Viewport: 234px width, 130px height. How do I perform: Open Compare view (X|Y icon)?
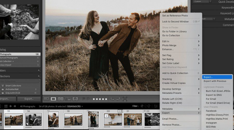pyautogui.click(x=60, y=99)
